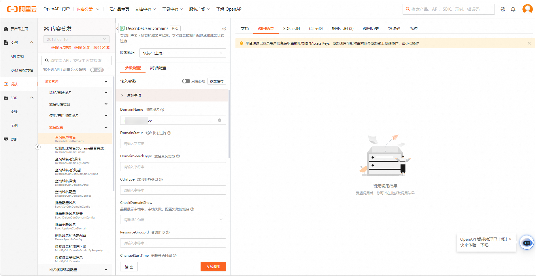Collapse the left sidebar with round arrow
Screen dimensions: 536x276
coord(38,147)
